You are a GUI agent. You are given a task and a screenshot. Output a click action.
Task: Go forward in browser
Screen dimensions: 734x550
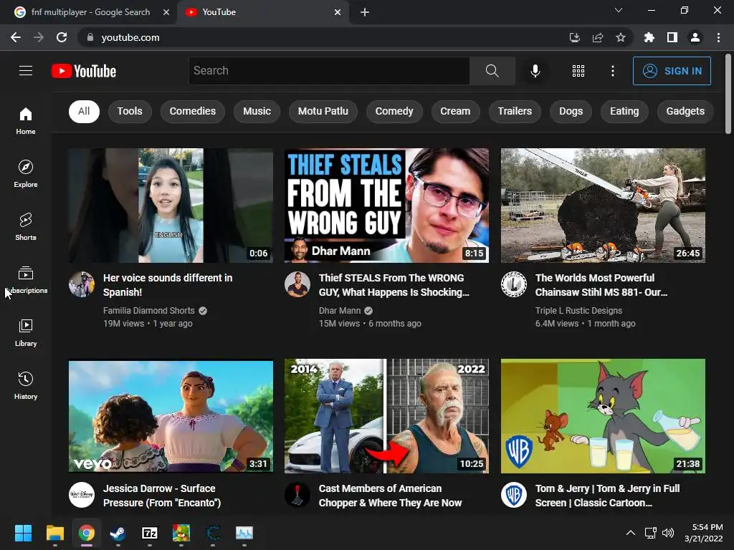(39, 37)
